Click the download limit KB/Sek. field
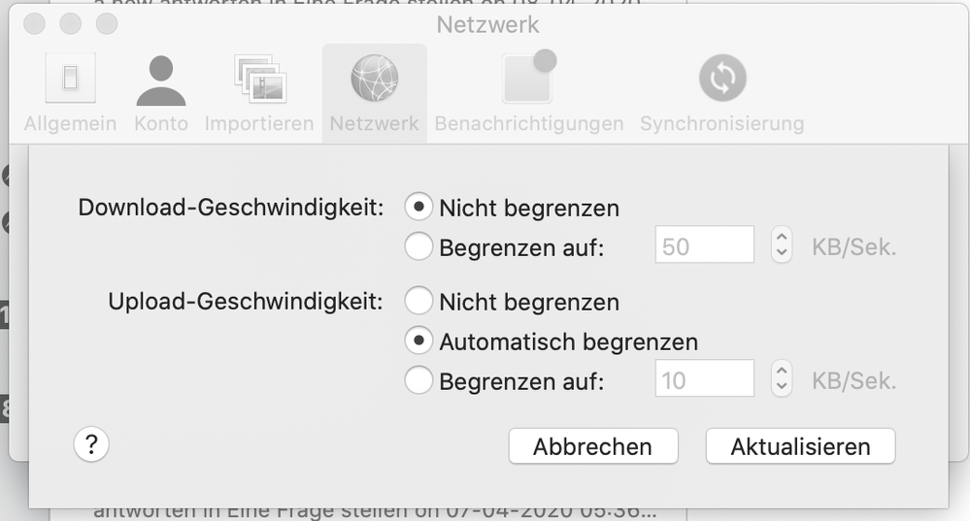Screen dimensions: 970x521 705,246
